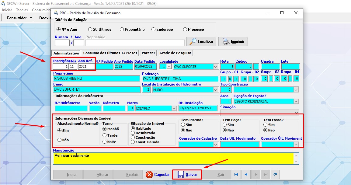The width and height of the screenshot is (351, 185).
Task: Select Sim for Tem Piscina
Action: [x=183, y=125]
